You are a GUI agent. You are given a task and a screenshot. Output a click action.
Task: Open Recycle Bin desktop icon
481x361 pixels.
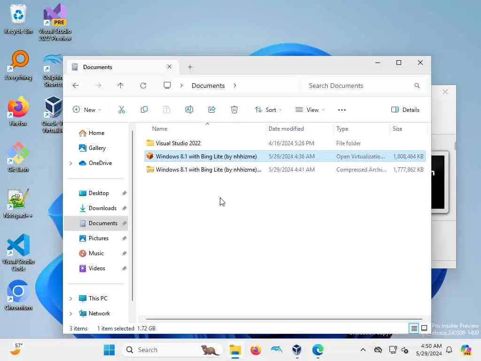18,19
